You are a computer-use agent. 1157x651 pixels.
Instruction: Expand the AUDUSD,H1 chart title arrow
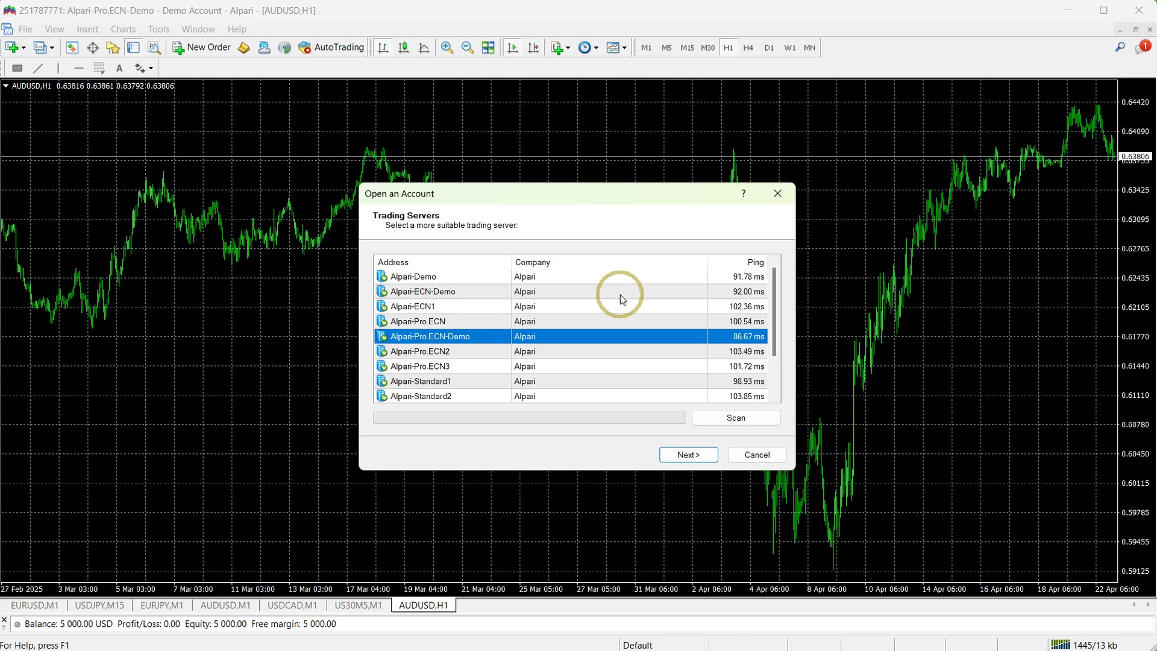5,86
